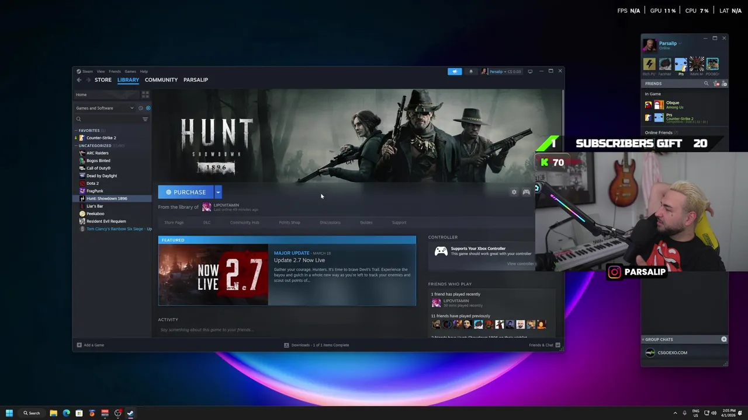Click the recent activity clock filter icon
This screenshot has width=748, height=420.
pyautogui.click(x=141, y=108)
